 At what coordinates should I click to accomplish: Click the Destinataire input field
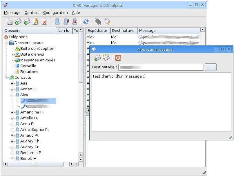pos(161,67)
